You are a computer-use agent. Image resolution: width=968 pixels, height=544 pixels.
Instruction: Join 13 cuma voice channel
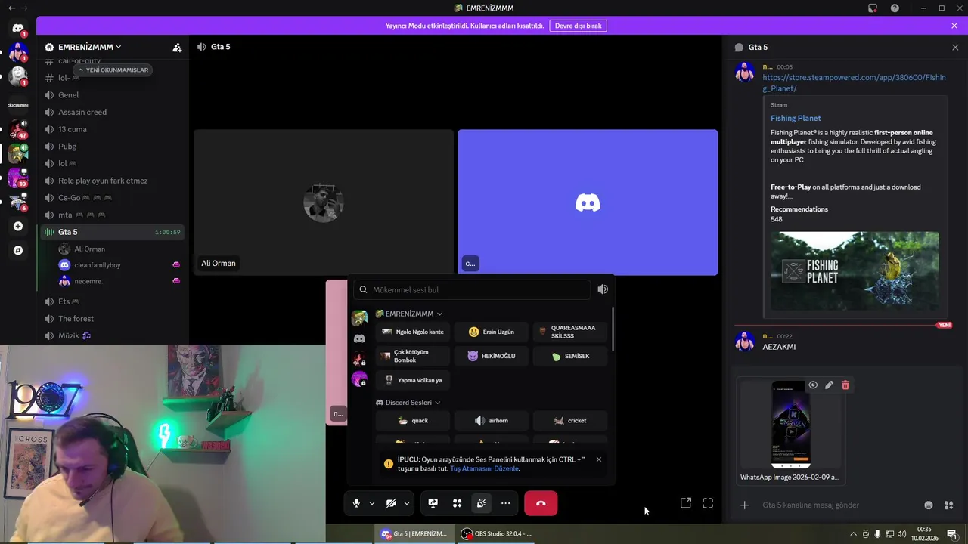(x=112, y=129)
